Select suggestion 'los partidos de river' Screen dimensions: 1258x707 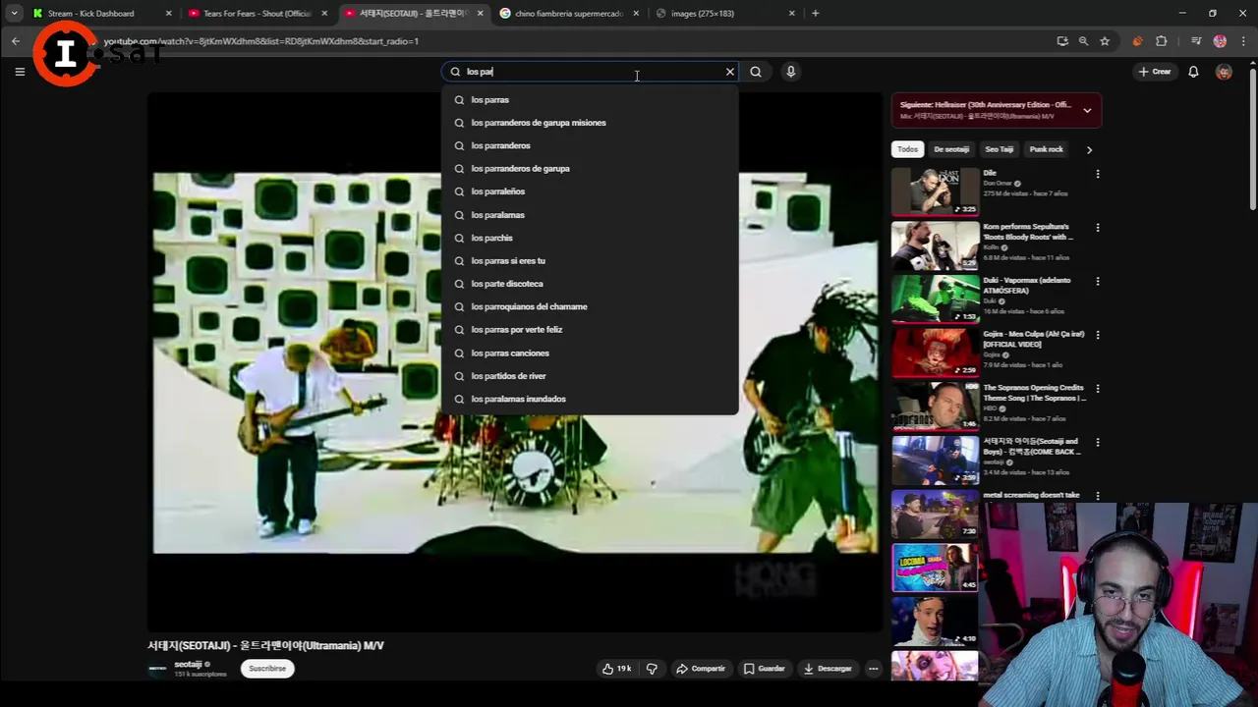tap(590, 376)
